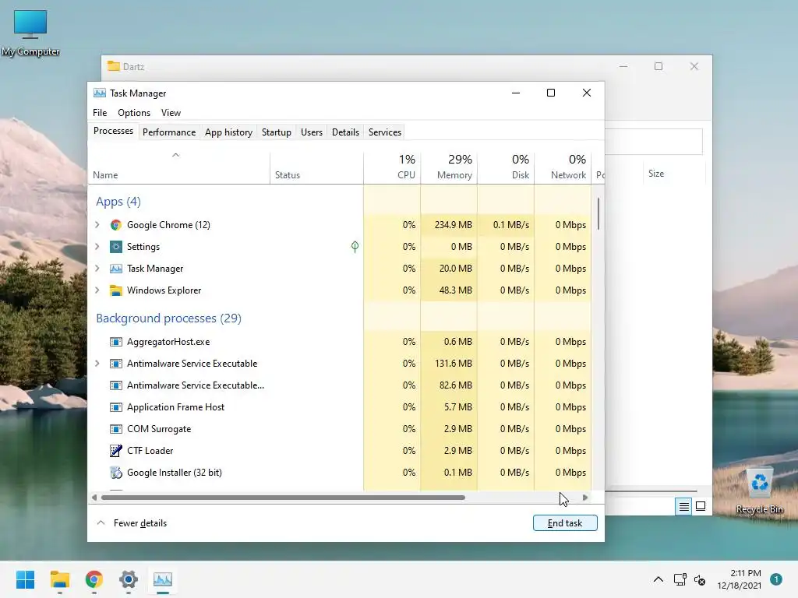Select the Antimalware Service Executable... truncated row
Image resolution: width=798 pixels, height=598 pixels.
[339, 385]
